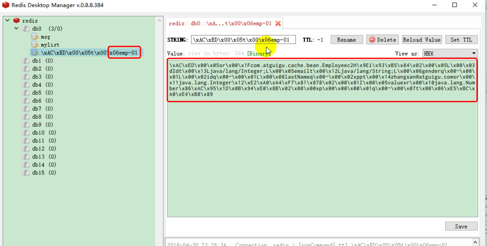The height and width of the screenshot is (246, 487).
Task: Click the db7 database icon
Action: click(x=26, y=109)
